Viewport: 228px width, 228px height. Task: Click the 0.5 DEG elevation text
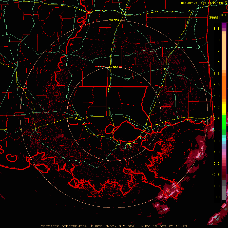pyautogui.click(x=127, y=226)
